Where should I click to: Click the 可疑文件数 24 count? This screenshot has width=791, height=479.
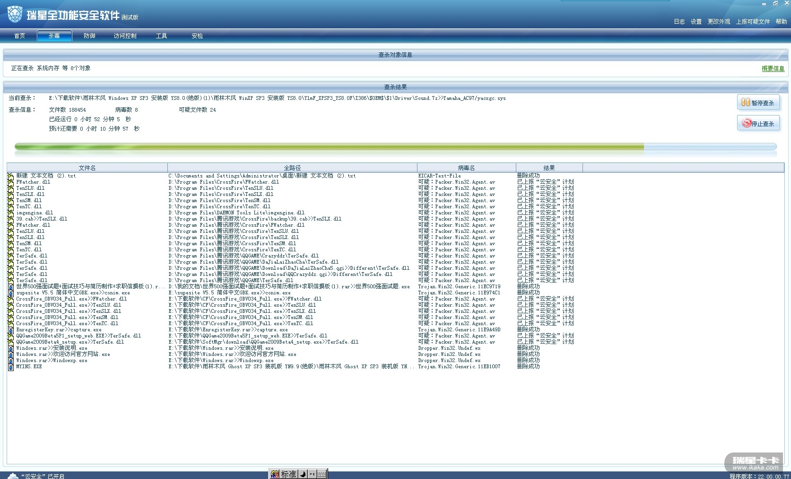[197, 110]
